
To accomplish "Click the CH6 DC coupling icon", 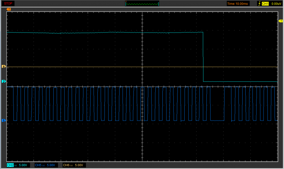I will [x=71, y=165].
